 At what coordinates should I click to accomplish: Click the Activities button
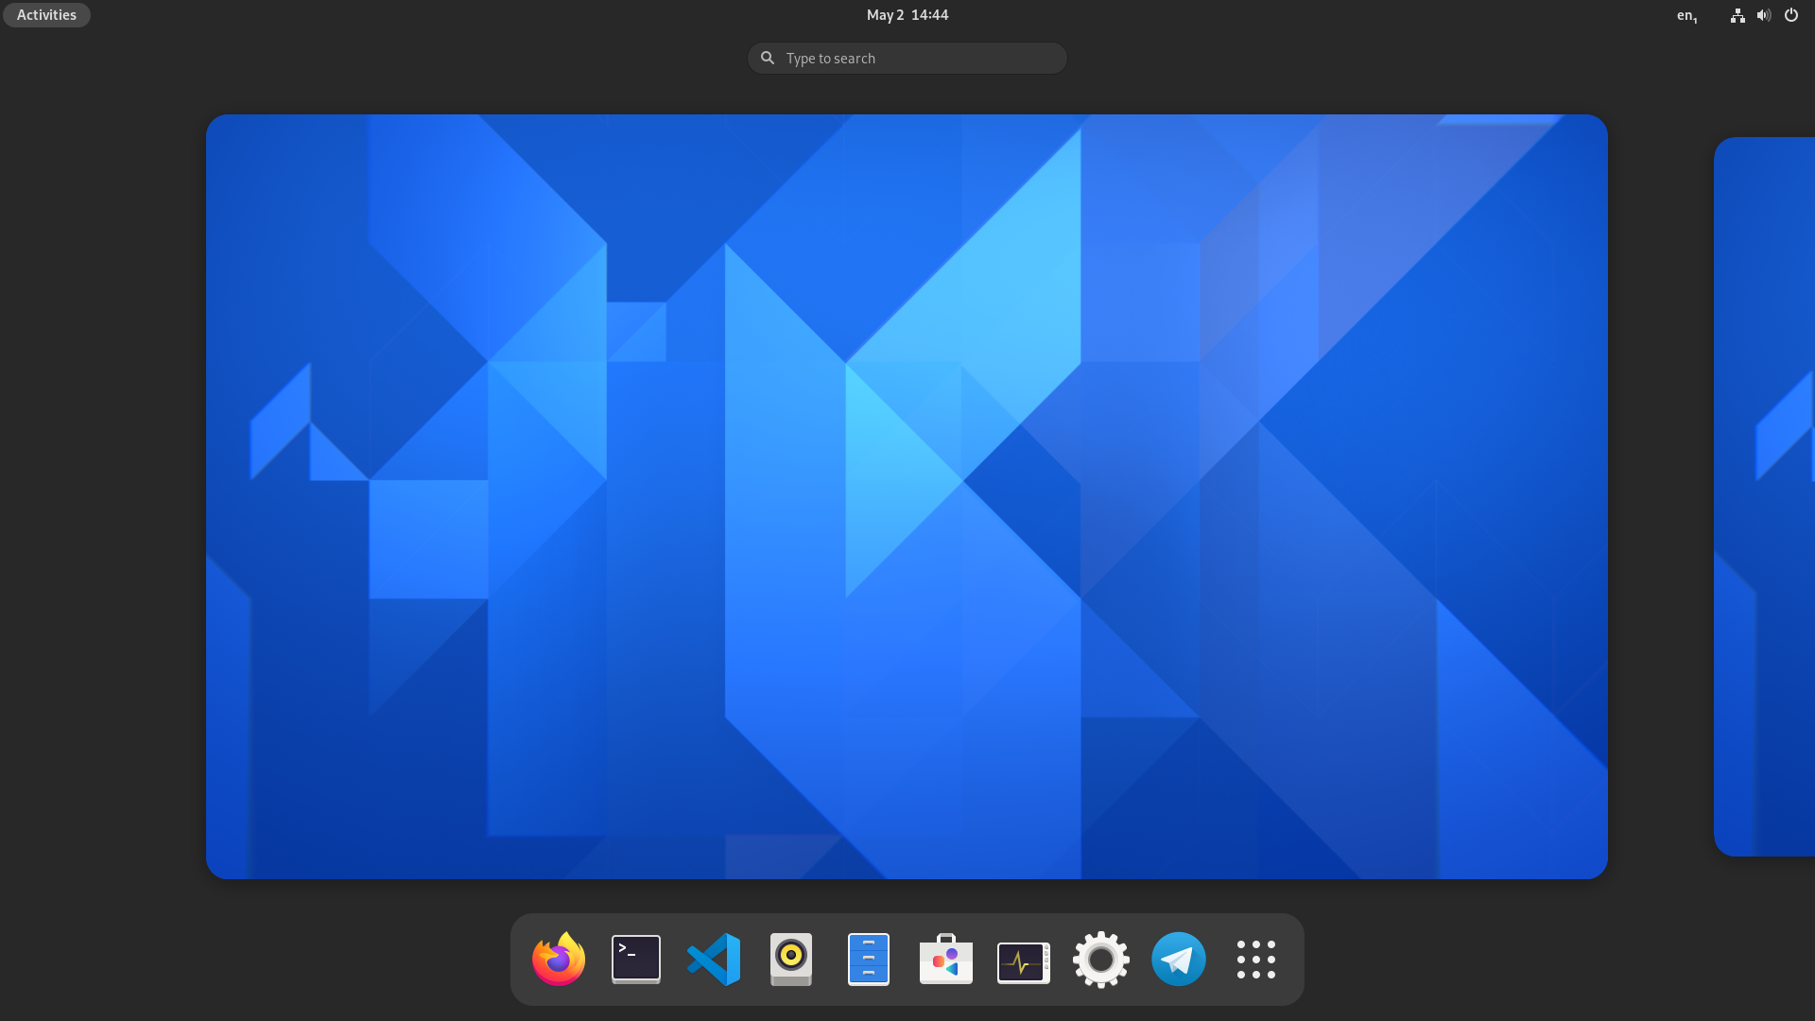click(x=46, y=15)
